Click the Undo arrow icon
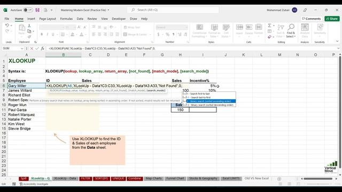This screenshot has width=342, height=192. pos(7,26)
